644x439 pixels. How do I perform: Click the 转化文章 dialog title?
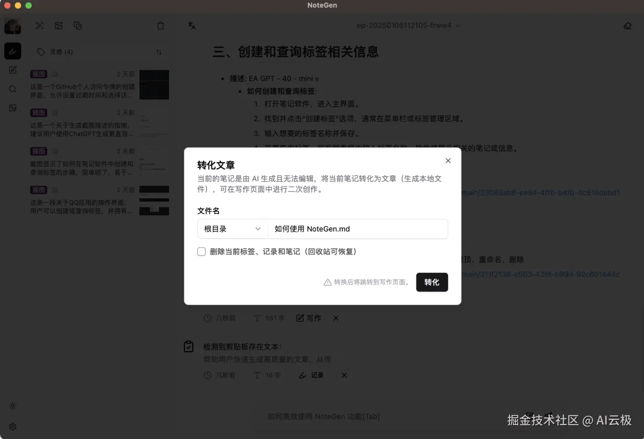click(x=216, y=165)
